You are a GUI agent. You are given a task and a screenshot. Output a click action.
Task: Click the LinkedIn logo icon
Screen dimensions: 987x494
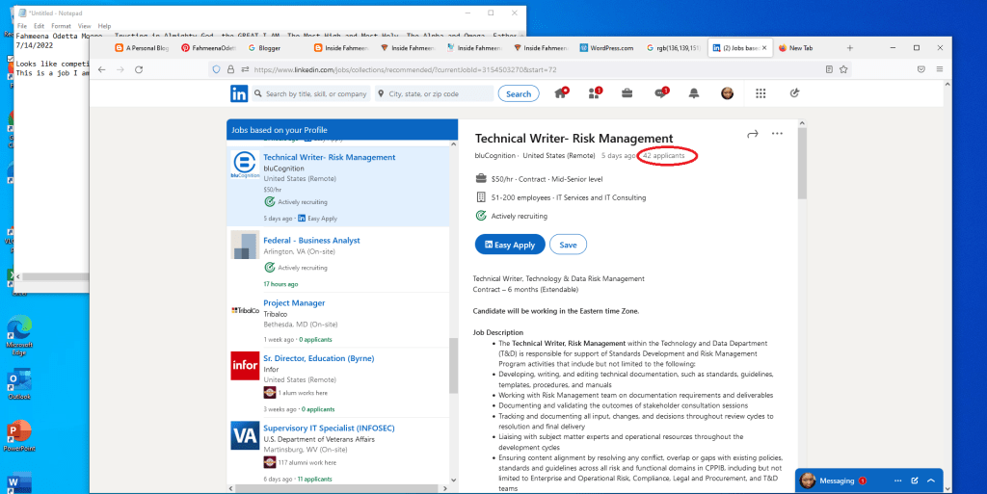[x=239, y=93]
